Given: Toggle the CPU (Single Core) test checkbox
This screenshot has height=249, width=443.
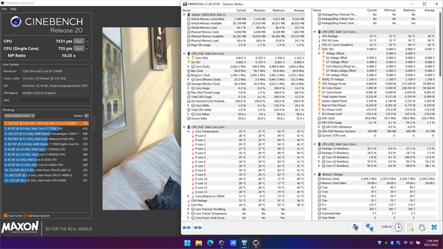Looking at the screenshot, I should [x=87, y=49].
